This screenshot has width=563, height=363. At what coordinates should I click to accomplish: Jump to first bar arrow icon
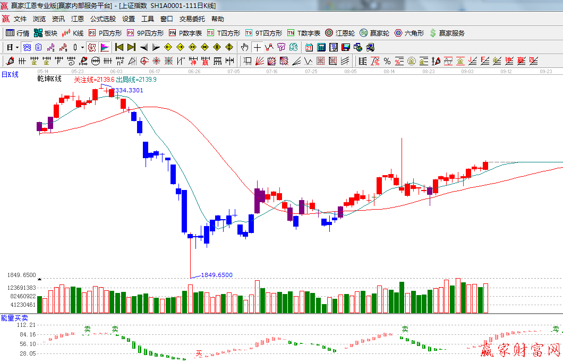[119, 47]
